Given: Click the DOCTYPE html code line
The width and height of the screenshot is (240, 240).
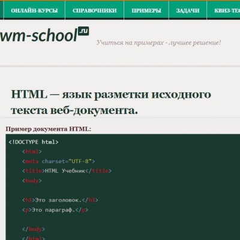Looking at the screenshot, I should [34, 142].
